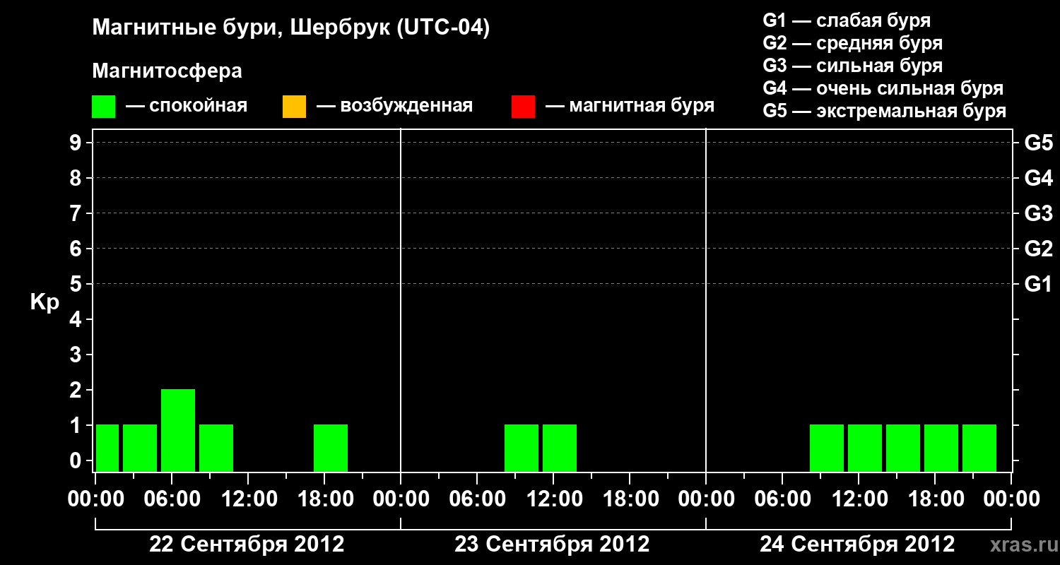This screenshot has height=565, width=1060.
Task: Click the Kp value 3 on the axis
Action: 77,355
